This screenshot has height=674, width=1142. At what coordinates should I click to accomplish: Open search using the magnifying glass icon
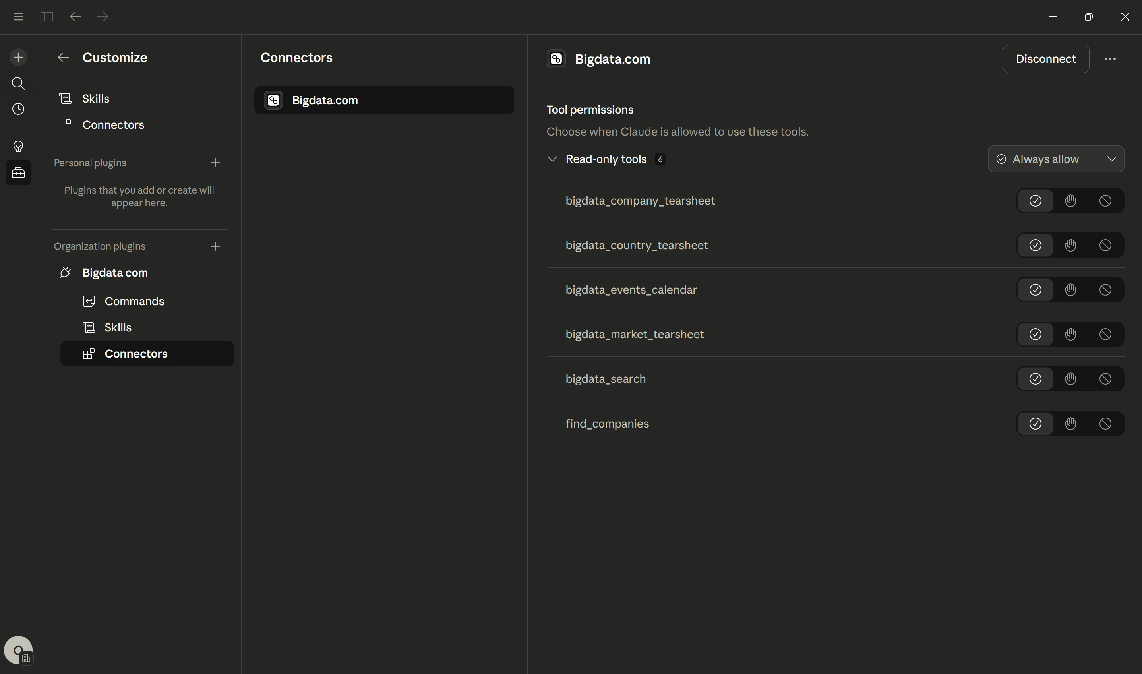tap(18, 83)
